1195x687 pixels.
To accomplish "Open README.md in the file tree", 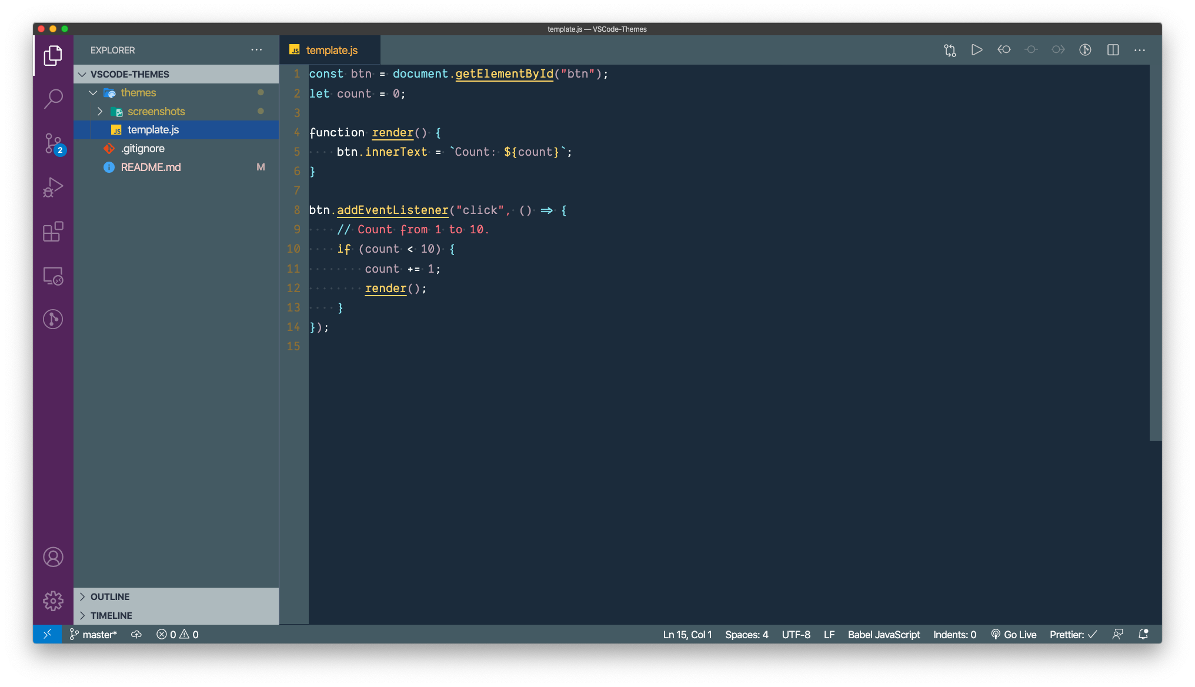I will click(151, 167).
